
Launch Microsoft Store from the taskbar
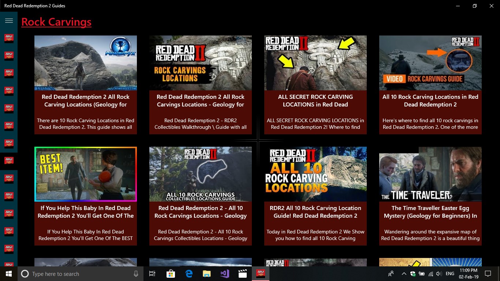(171, 274)
